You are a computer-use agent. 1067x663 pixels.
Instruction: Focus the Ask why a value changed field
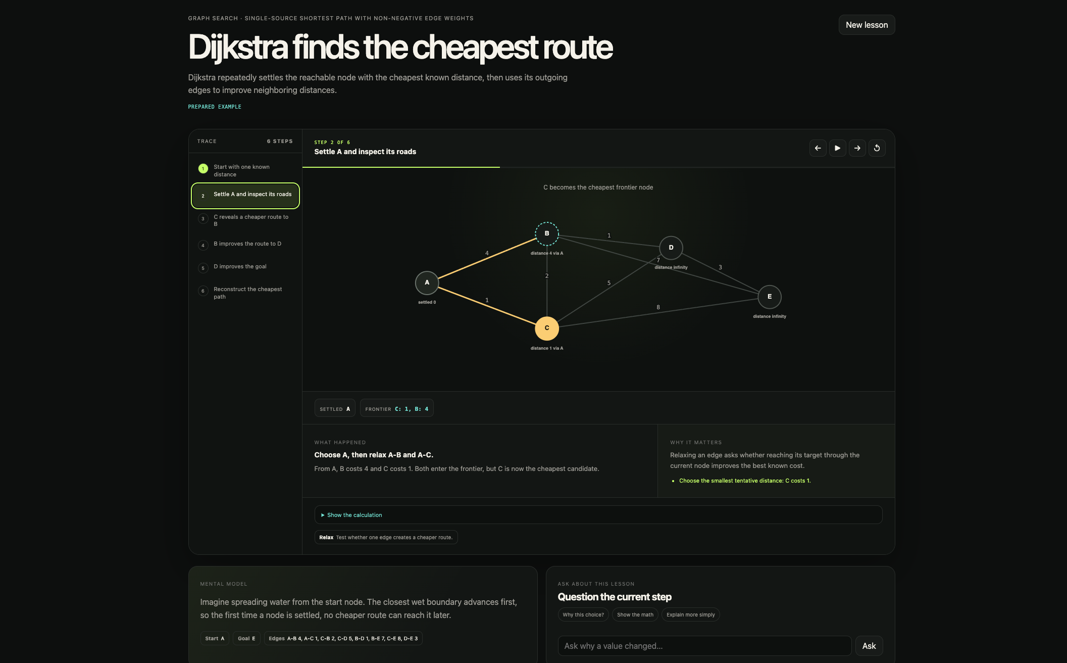[x=704, y=646]
